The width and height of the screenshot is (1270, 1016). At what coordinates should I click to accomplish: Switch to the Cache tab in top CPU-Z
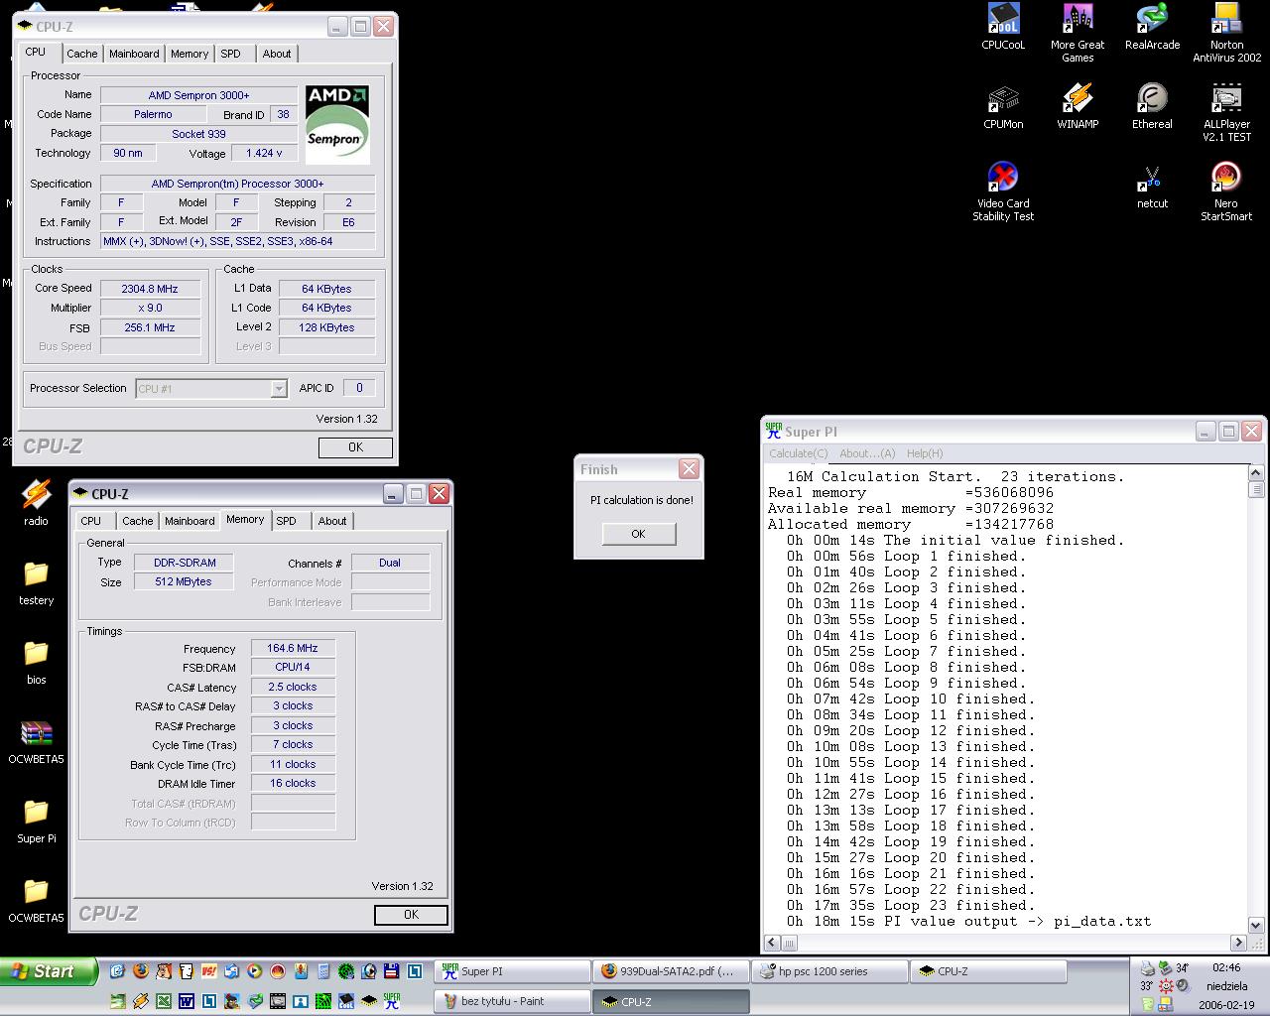[x=81, y=54]
